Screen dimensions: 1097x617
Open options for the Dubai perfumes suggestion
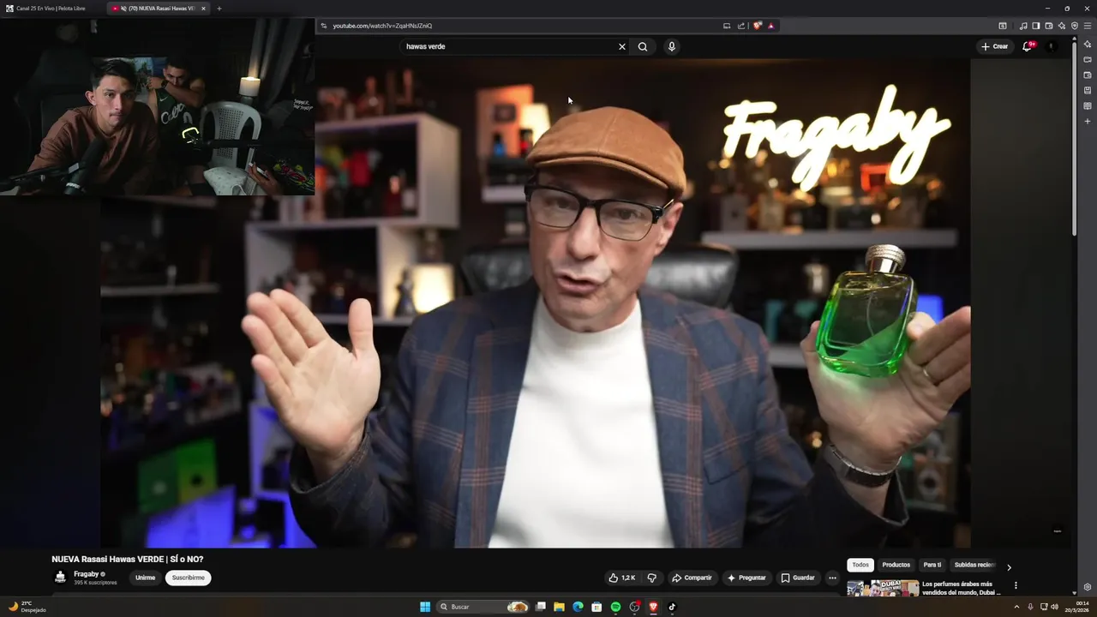1016,586
